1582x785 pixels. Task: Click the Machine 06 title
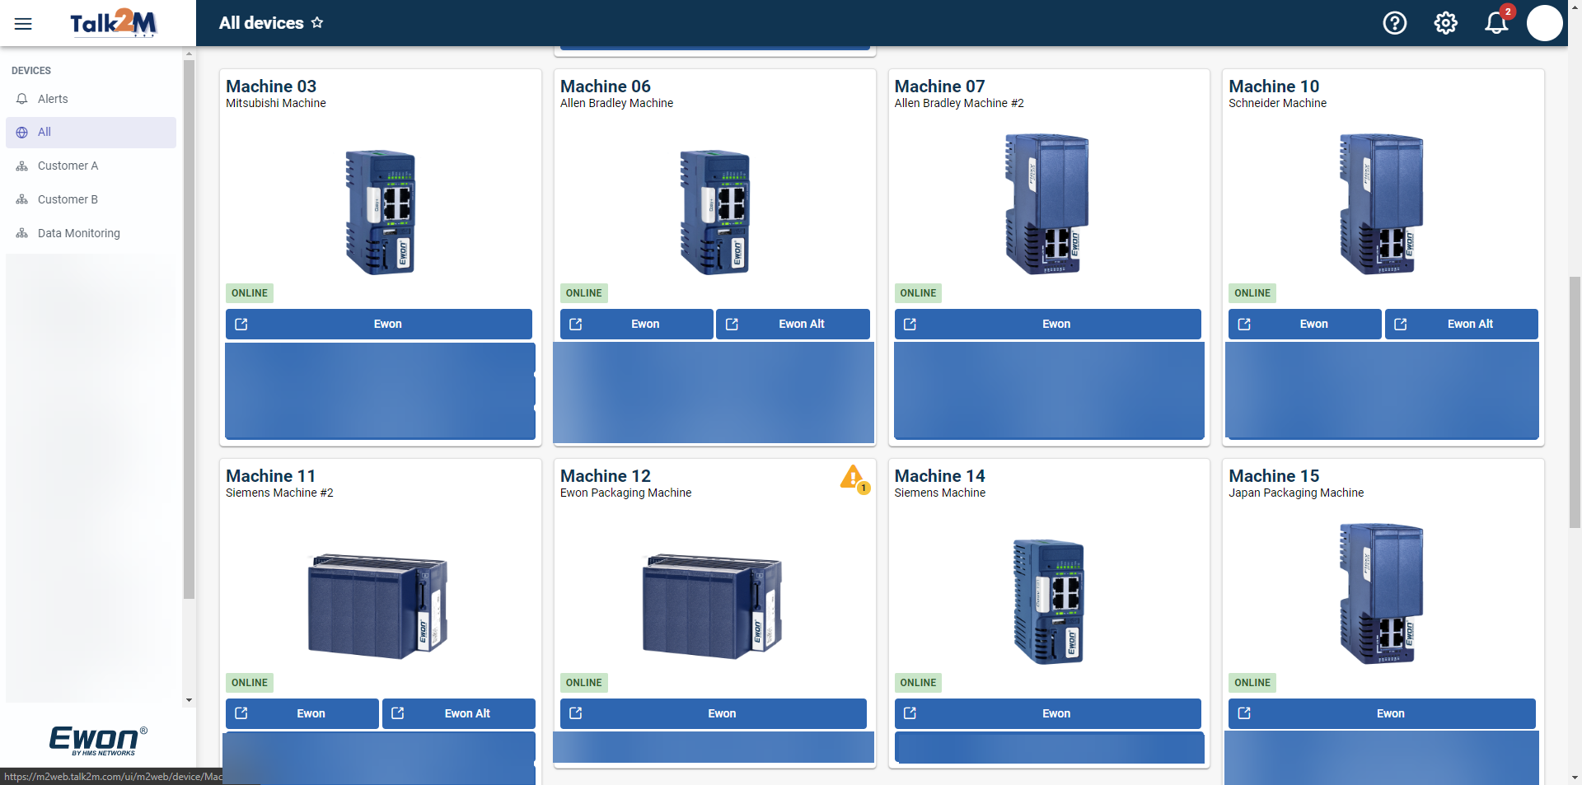click(x=606, y=86)
